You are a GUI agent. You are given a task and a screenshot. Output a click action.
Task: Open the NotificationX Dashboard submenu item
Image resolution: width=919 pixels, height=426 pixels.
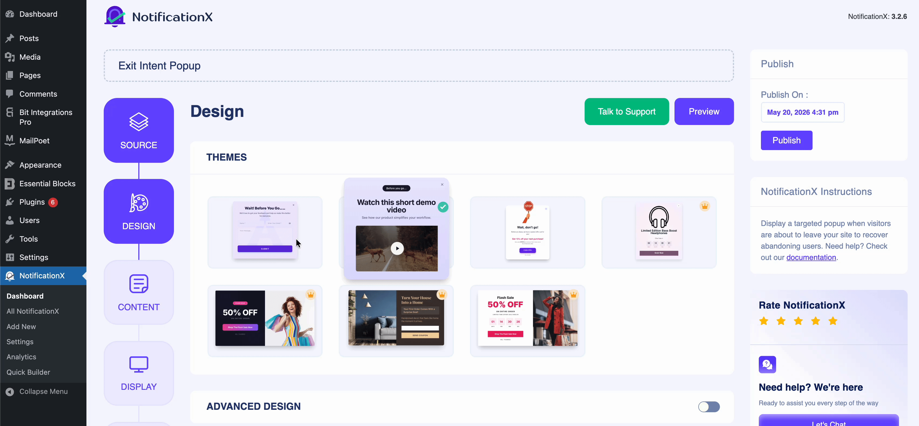[x=25, y=296]
